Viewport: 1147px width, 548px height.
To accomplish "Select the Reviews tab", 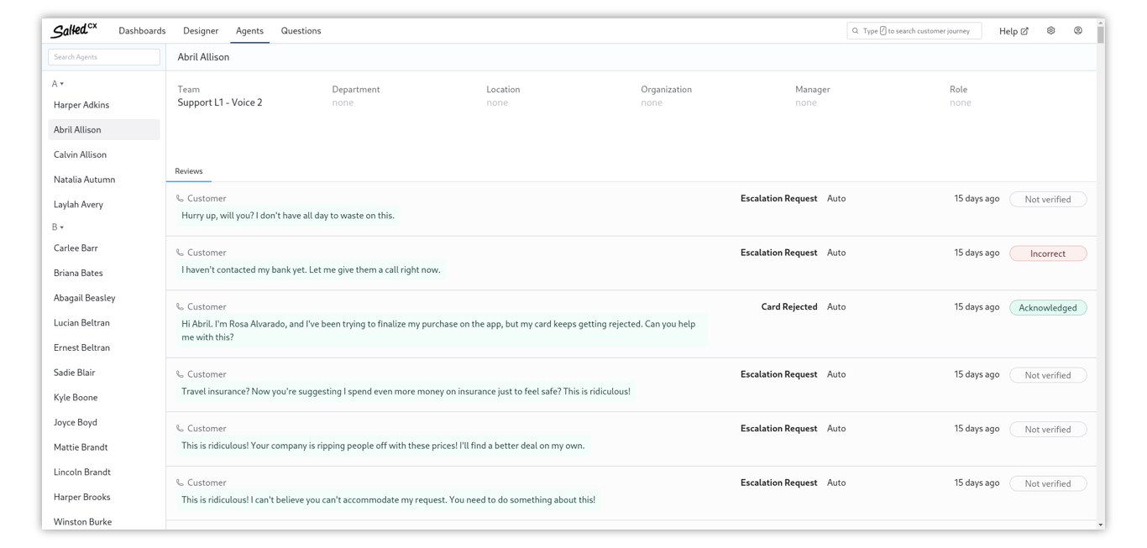I will tap(189, 171).
